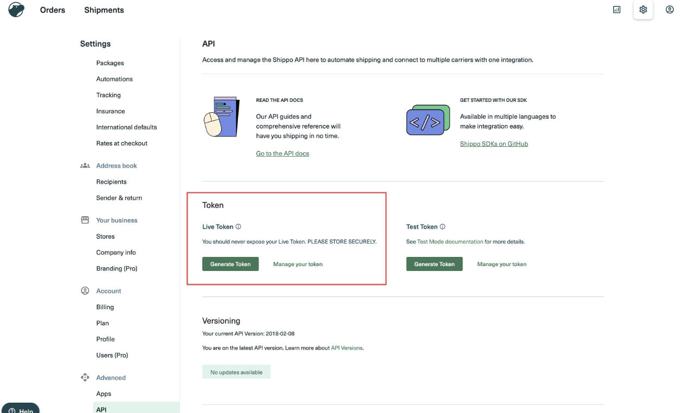Open Users (Pro) settings
Image resolution: width=682 pixels, height=413 pixels.
point(112,356)
